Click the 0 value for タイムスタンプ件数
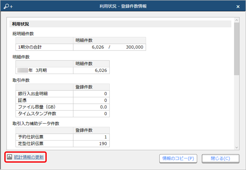246x170 pixels. [x=105, y=114]
